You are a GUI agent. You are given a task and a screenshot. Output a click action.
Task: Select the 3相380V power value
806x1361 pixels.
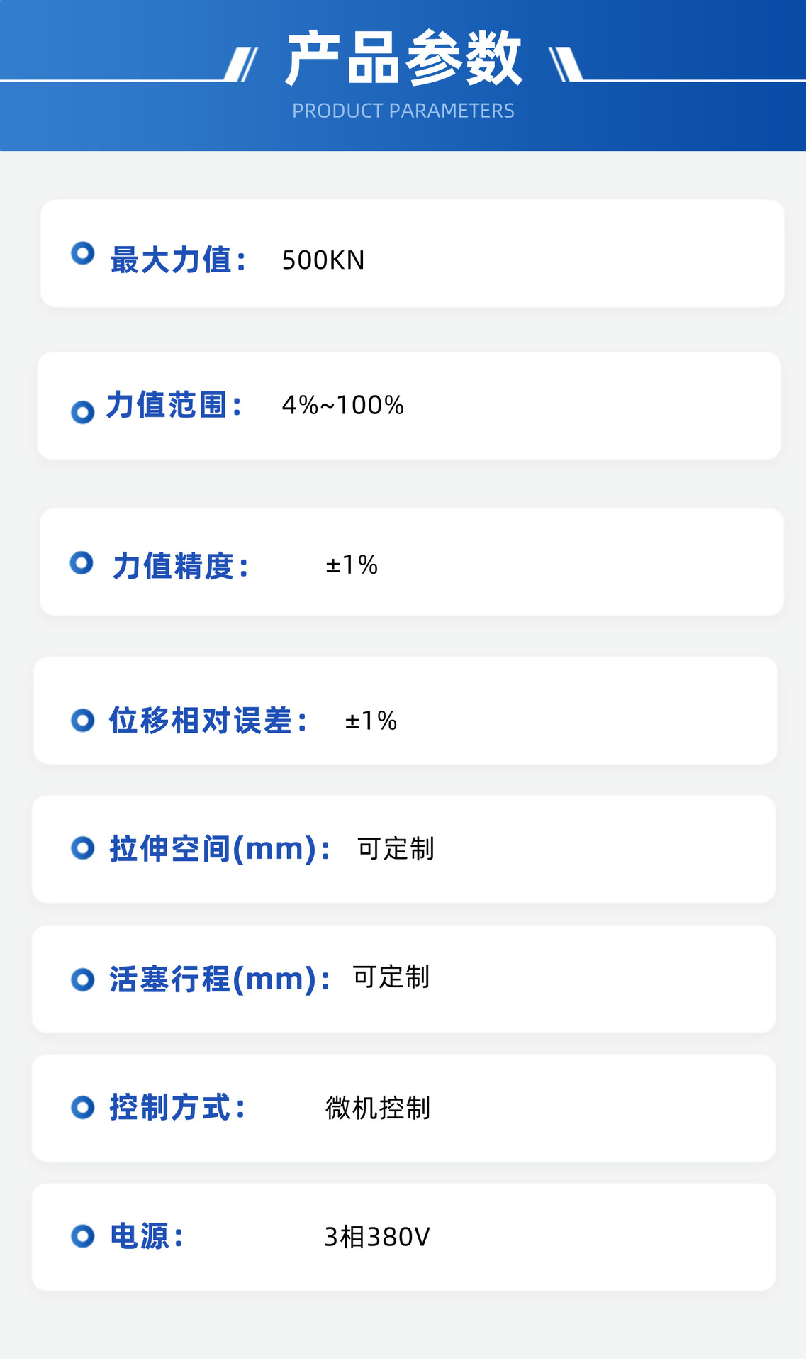point(377,1237)
